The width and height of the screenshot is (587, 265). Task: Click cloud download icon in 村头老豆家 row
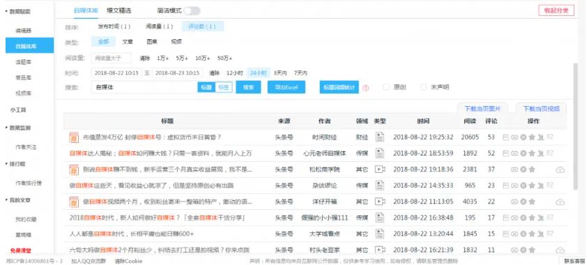(x=560, y=250)
